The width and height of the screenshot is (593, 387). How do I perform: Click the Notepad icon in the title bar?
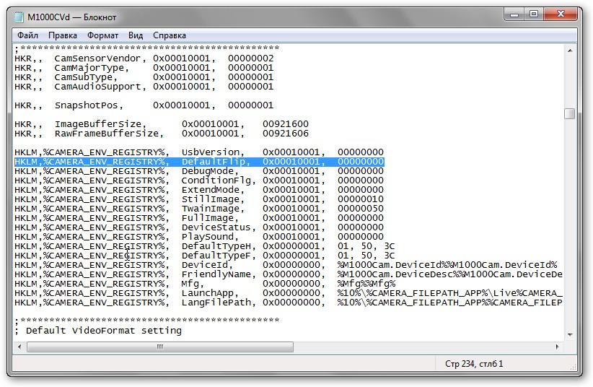pos(18,17)
